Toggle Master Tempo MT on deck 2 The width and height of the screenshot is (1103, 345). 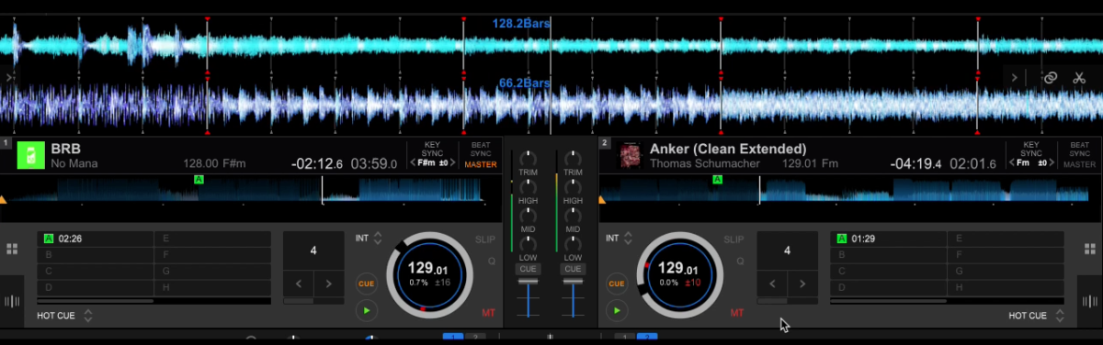click(736, 313)
